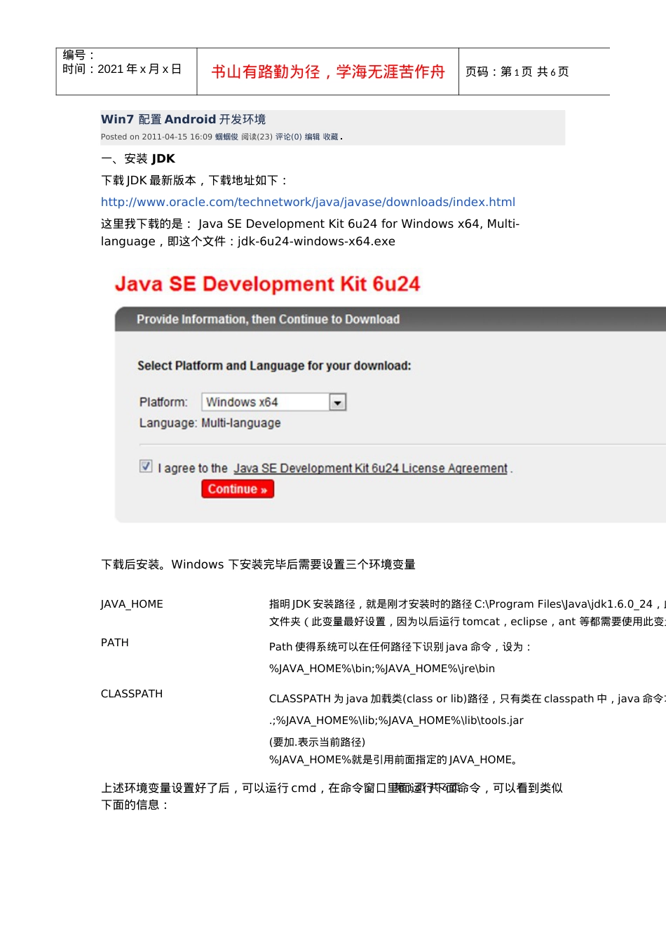Screen dimensions: 666x942
Task: Click the '页码：第1页 共6页' page number text
Action: (517, 71)
